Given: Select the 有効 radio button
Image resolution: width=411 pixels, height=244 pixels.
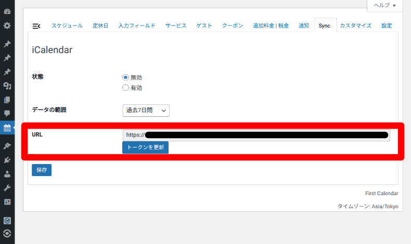Looking at the screenshot, I should (125, 88).
